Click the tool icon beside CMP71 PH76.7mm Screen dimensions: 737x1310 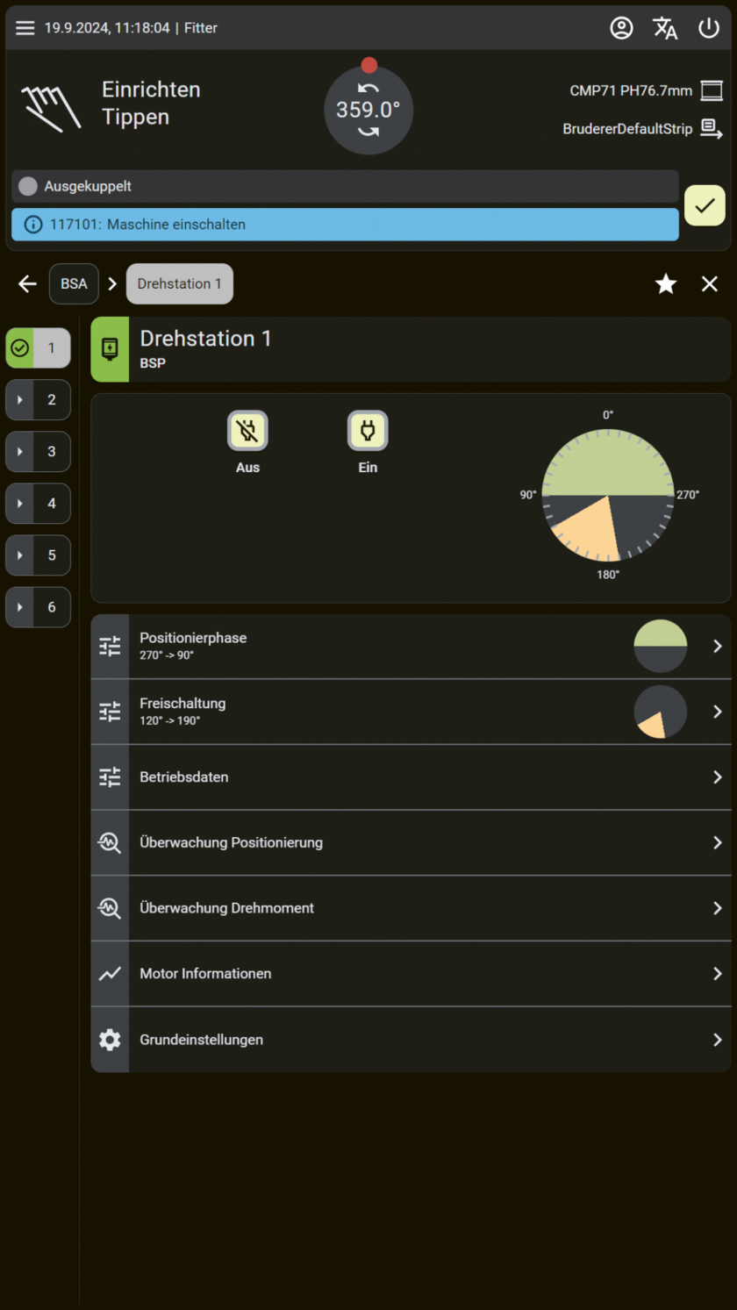[x=709, y=90]
